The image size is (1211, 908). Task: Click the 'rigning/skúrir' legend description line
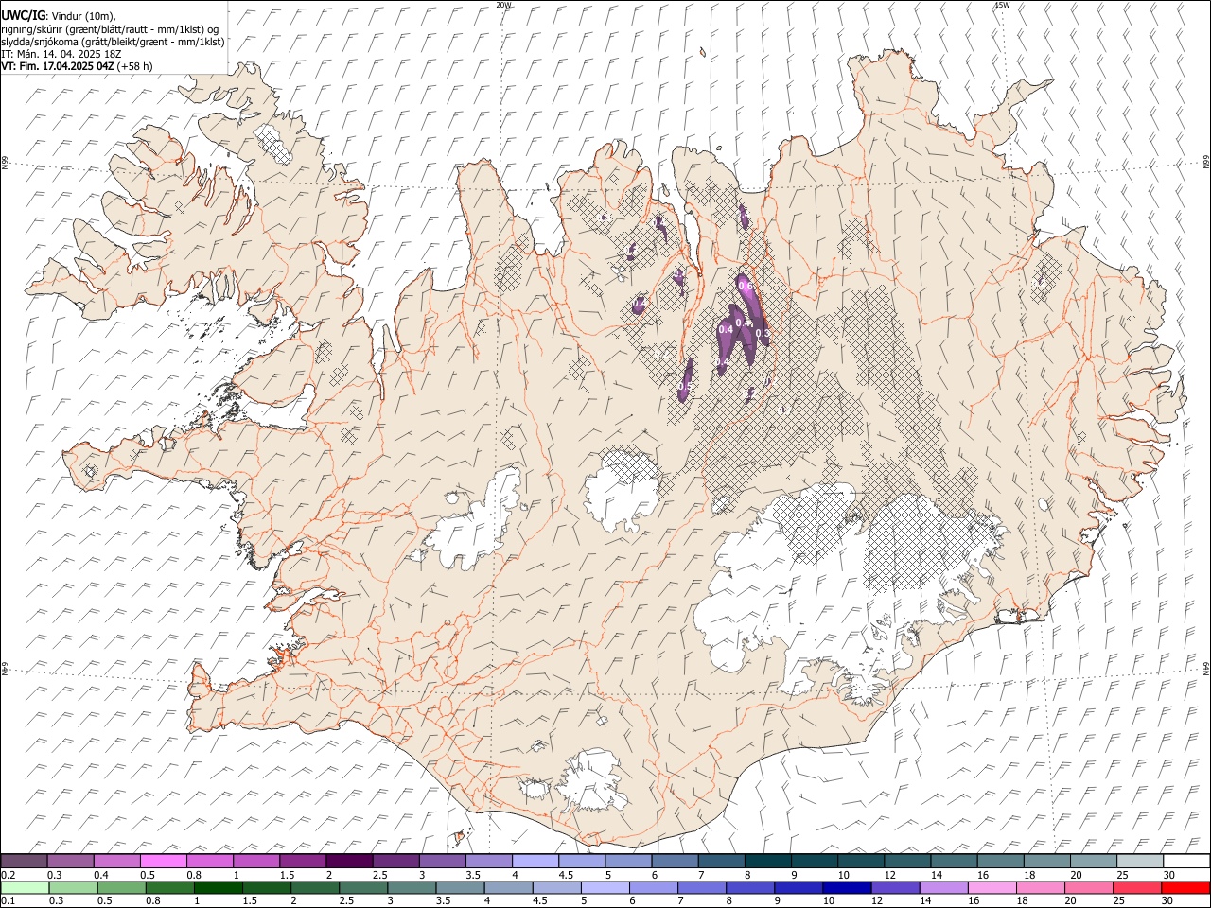110,28
